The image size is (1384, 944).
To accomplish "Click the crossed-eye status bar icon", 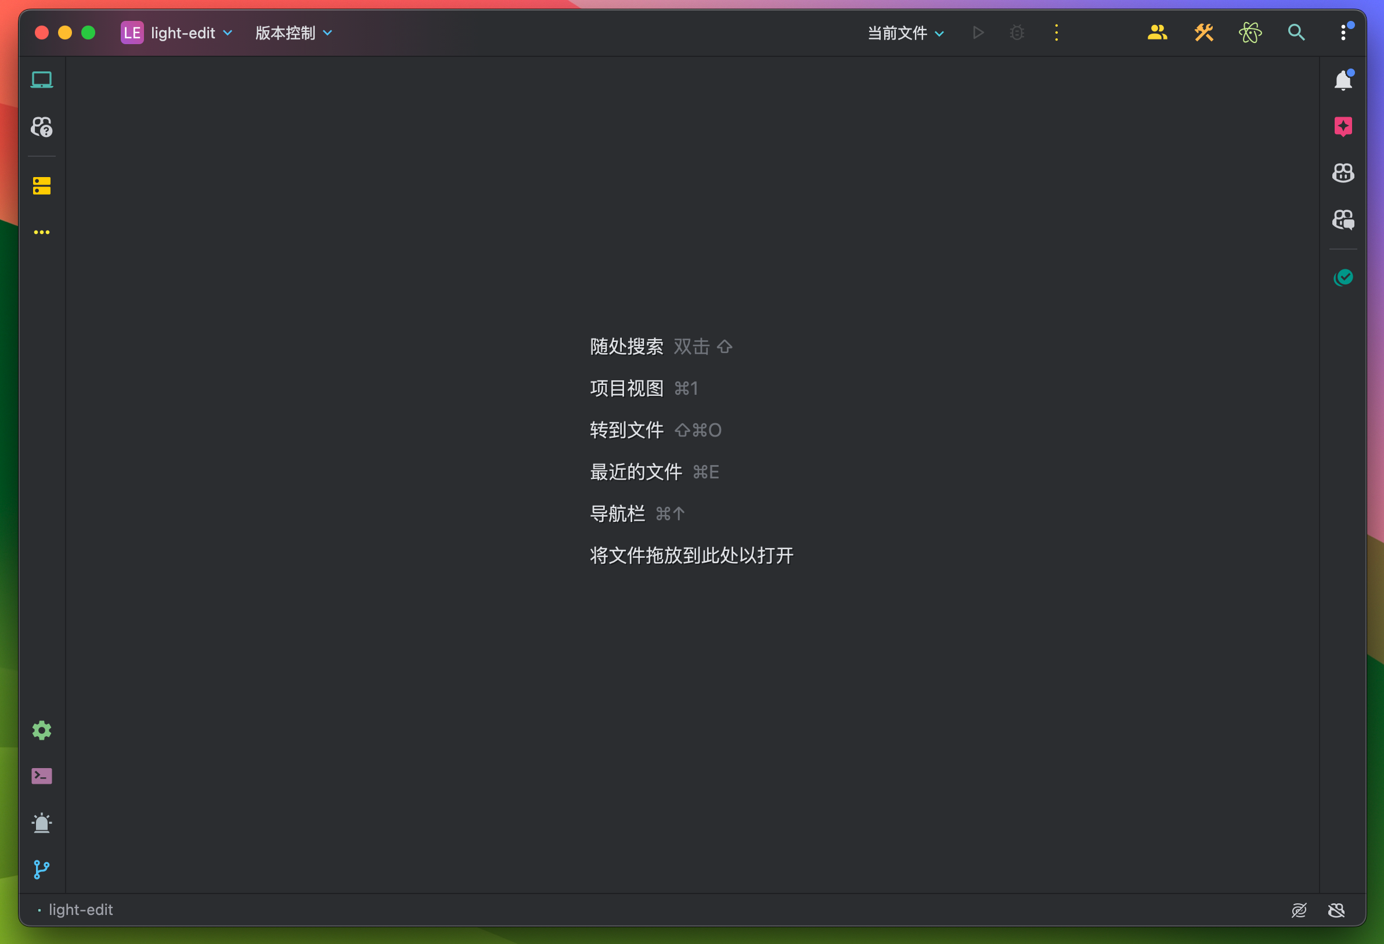I will [1299, 910].
